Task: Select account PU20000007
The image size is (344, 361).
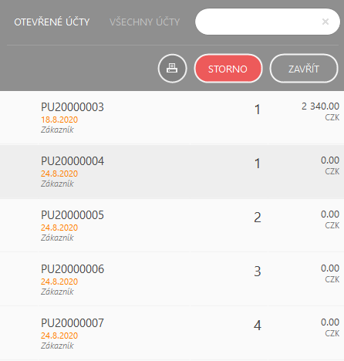Action: (x=172, y=334)
